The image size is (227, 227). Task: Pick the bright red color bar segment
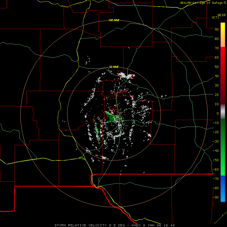pos(223,53)
